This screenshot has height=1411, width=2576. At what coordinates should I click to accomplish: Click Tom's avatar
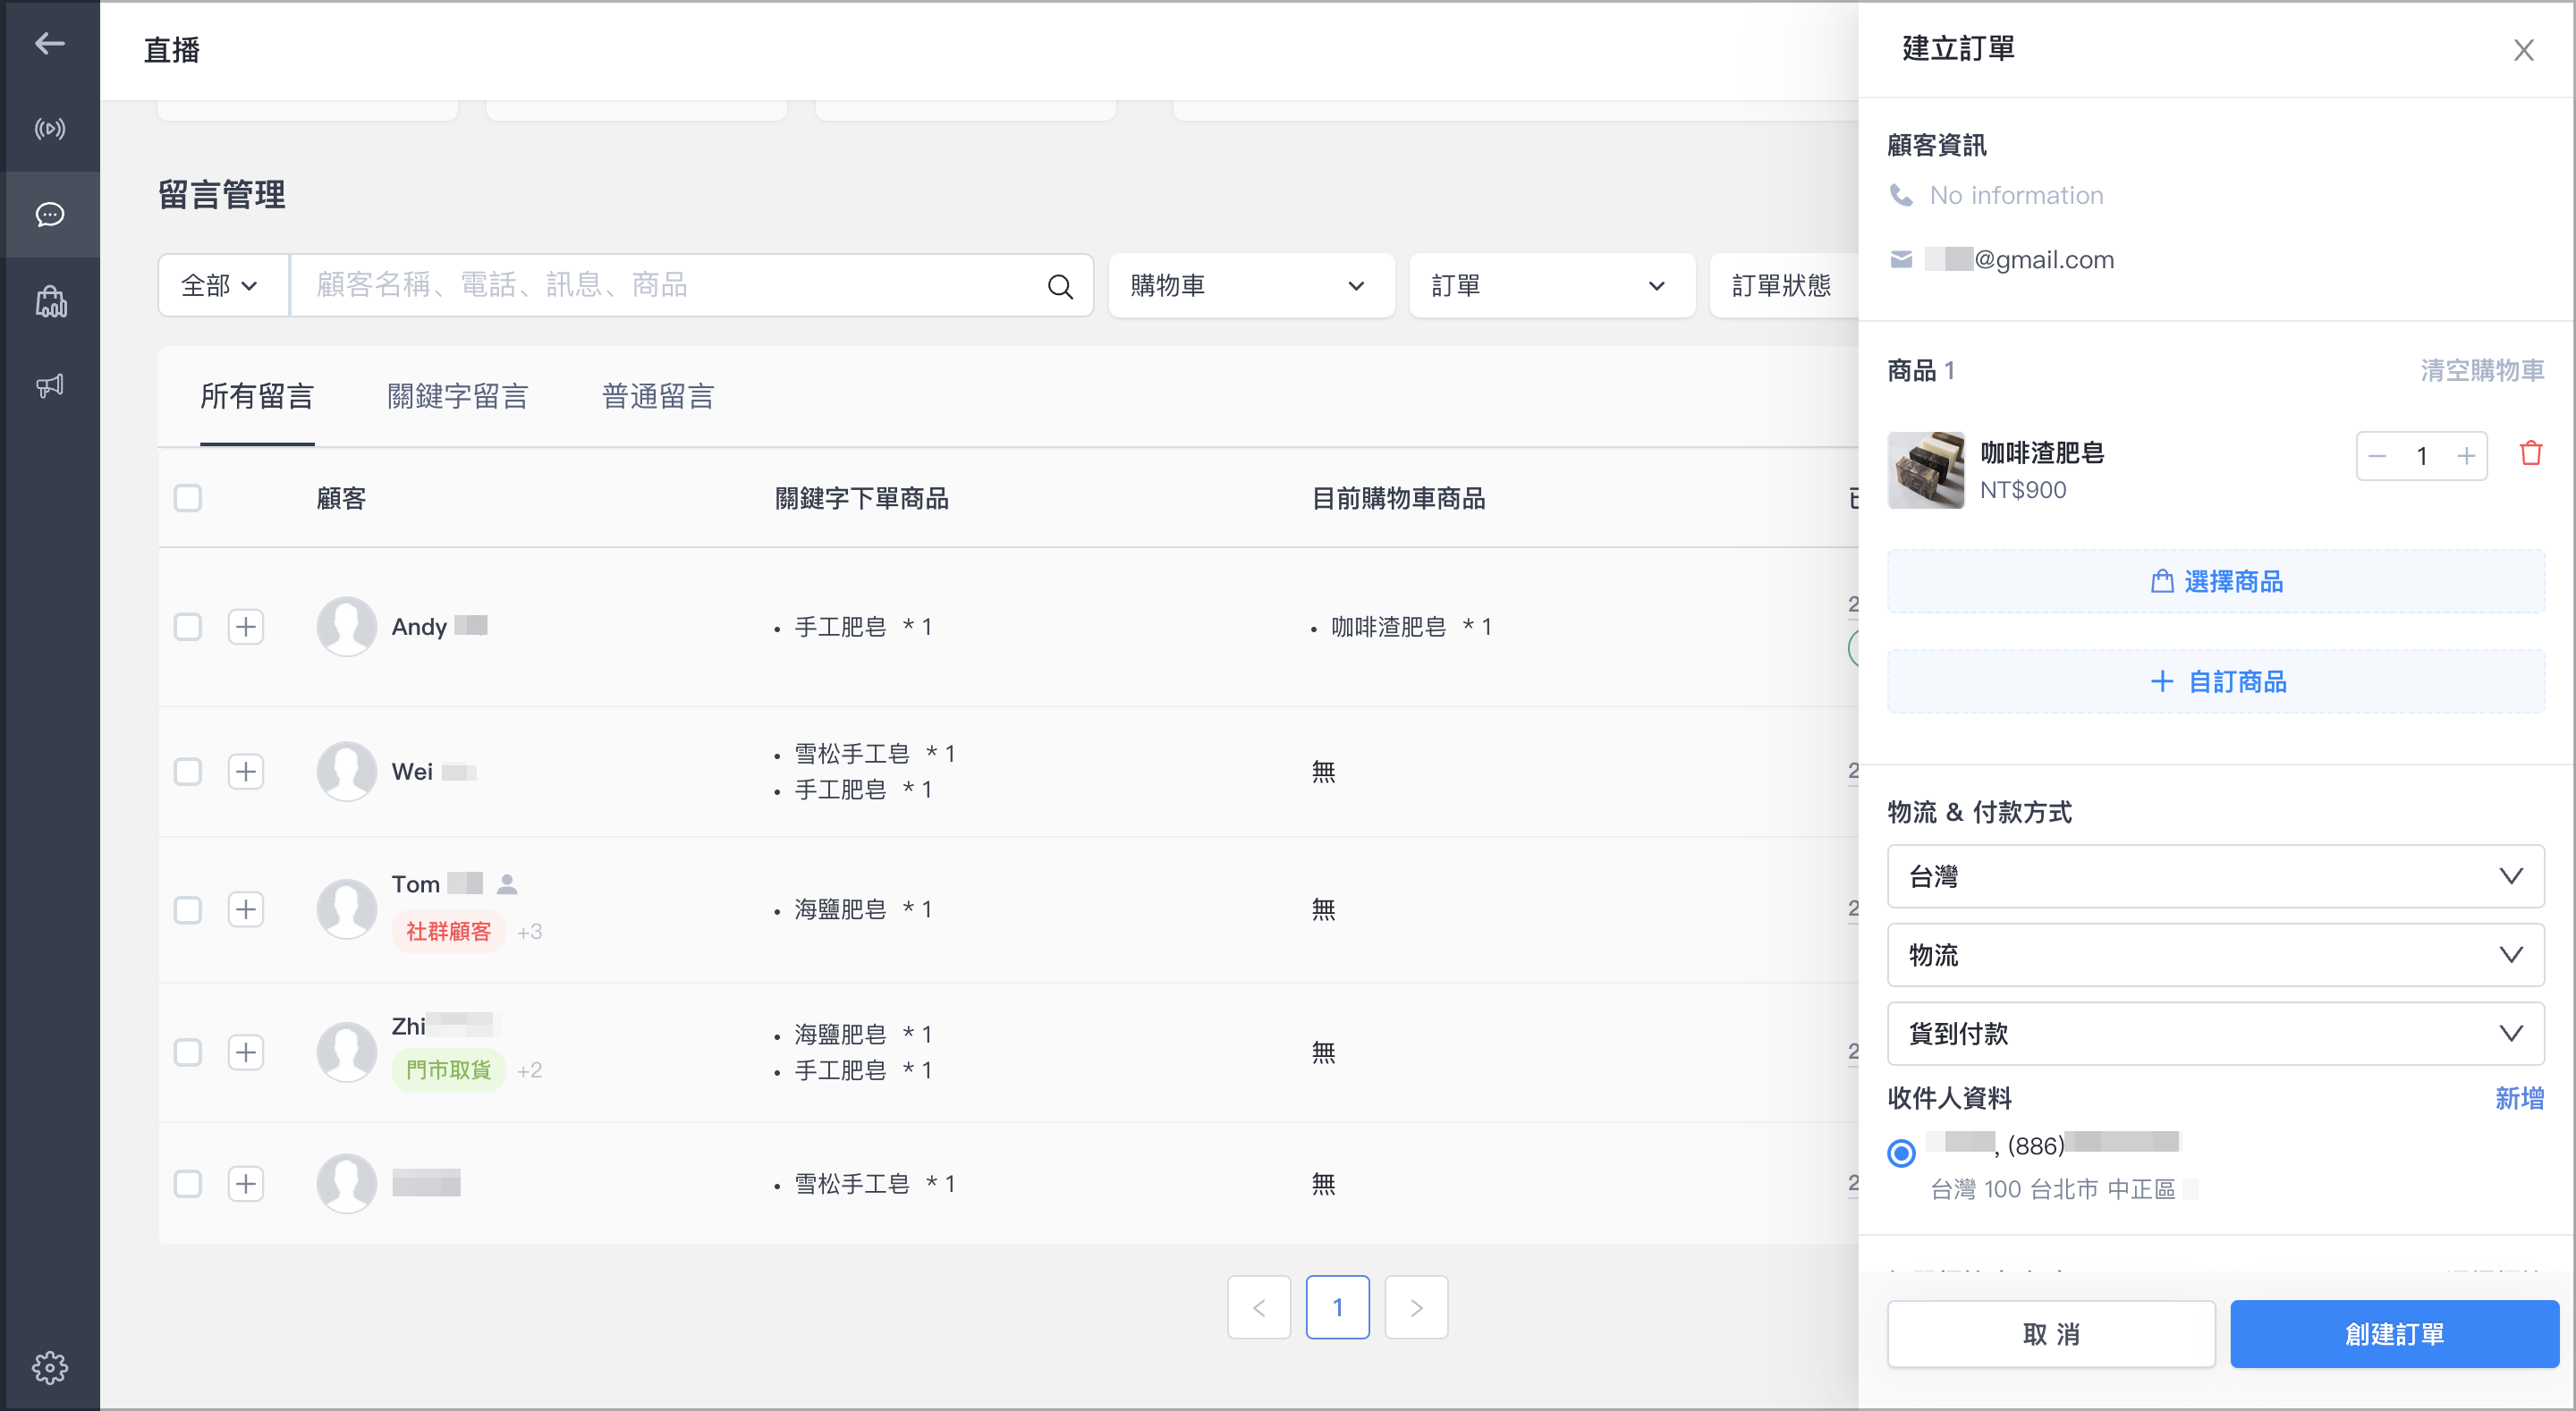[346, 909]
